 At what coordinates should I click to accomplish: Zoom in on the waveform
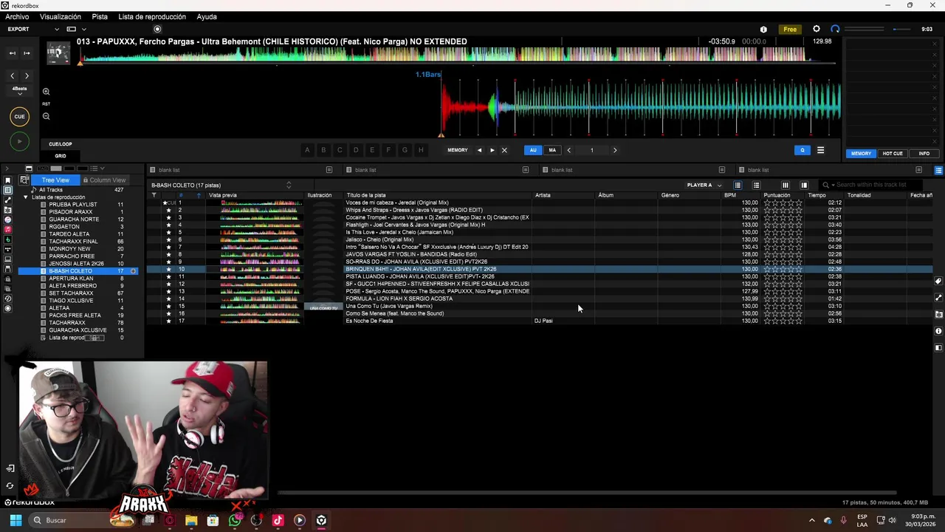pos(46,92)
